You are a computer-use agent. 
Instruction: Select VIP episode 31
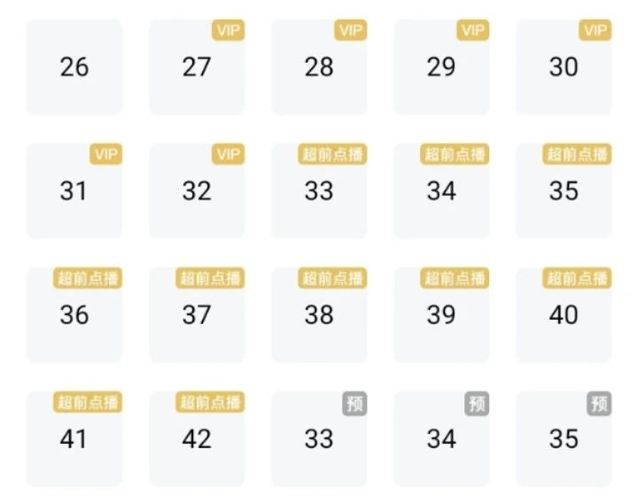(74, 191)
